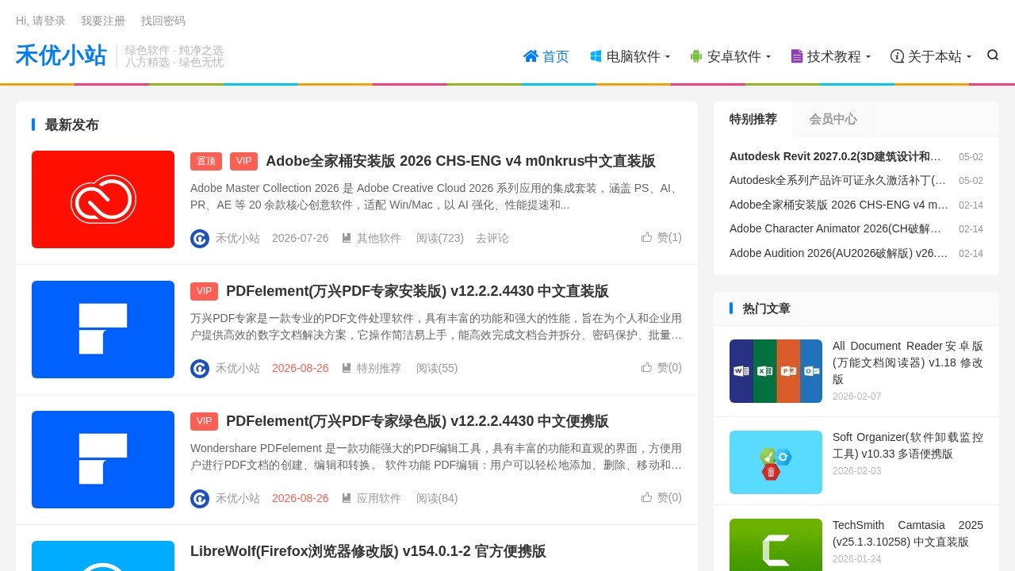This screenshot has width=1015, height=571.
Task: Click 阅读(84) count on PDFelement绿色版 post
Action: [437, 498]
